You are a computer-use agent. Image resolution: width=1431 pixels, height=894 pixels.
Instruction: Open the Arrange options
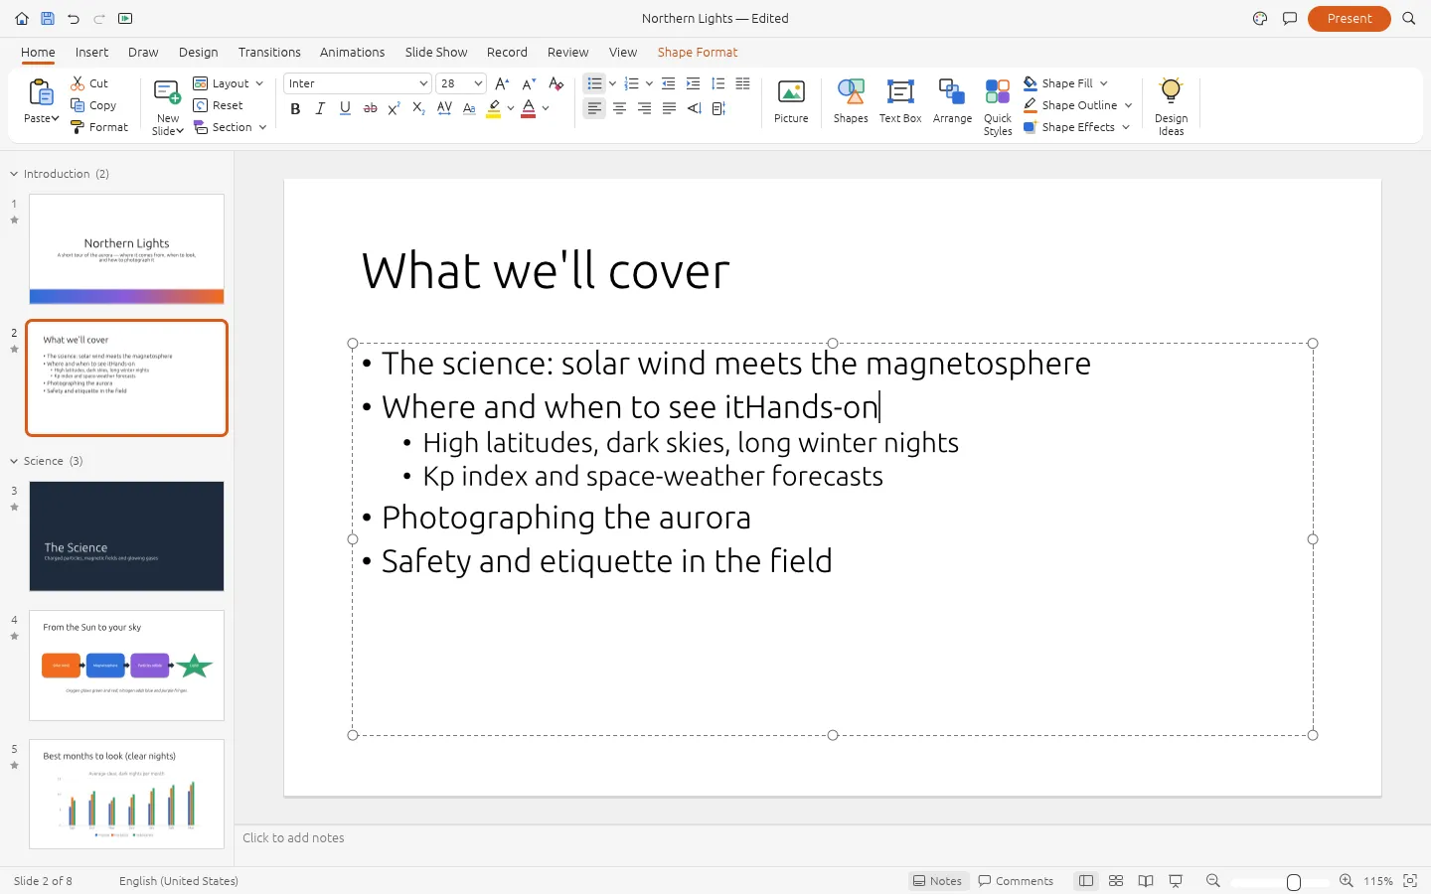click(x=952, y=102)
